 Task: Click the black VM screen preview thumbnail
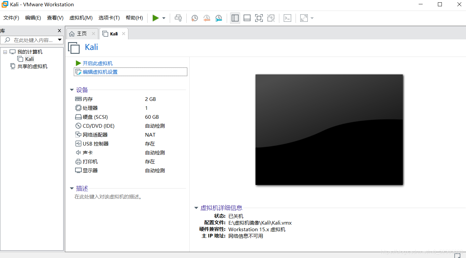tap(329, 130)
